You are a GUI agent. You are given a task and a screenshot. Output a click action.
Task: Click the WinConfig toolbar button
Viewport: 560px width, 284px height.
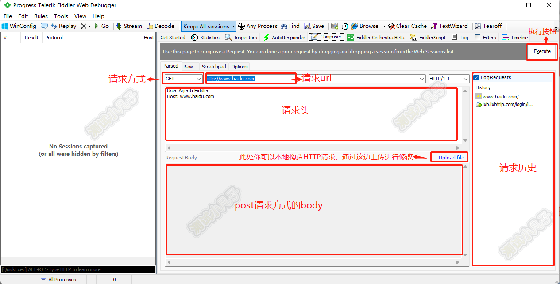19,26
